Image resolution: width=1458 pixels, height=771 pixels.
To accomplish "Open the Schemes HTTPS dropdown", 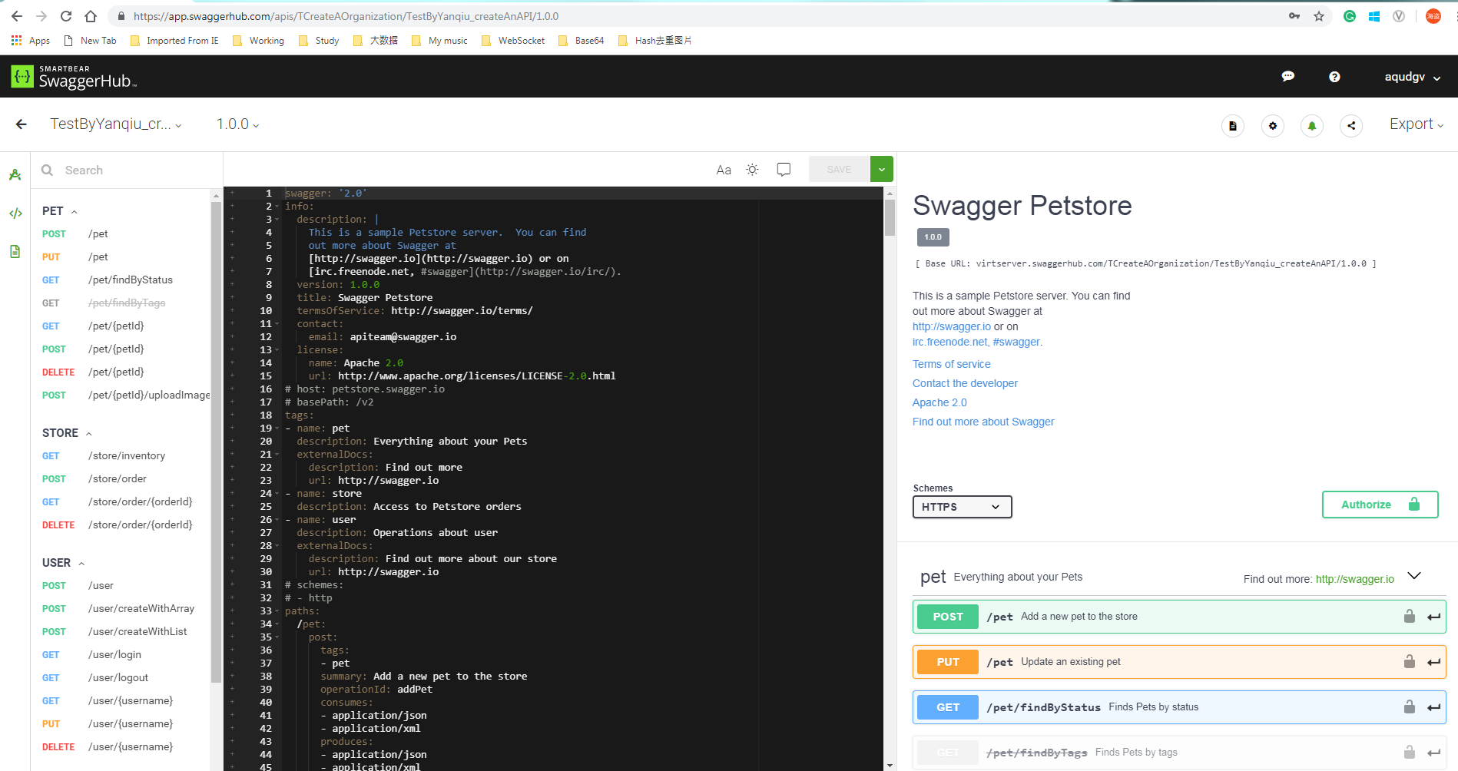I will click(x=962, y=507).
